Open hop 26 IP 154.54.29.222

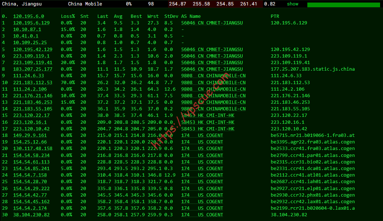31,189
